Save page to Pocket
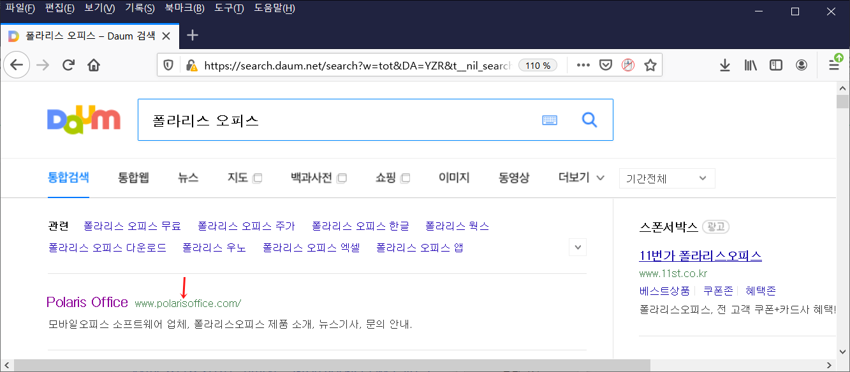This screenshot has height=372, width=850. pyautogui.click(x=606, y=65)
